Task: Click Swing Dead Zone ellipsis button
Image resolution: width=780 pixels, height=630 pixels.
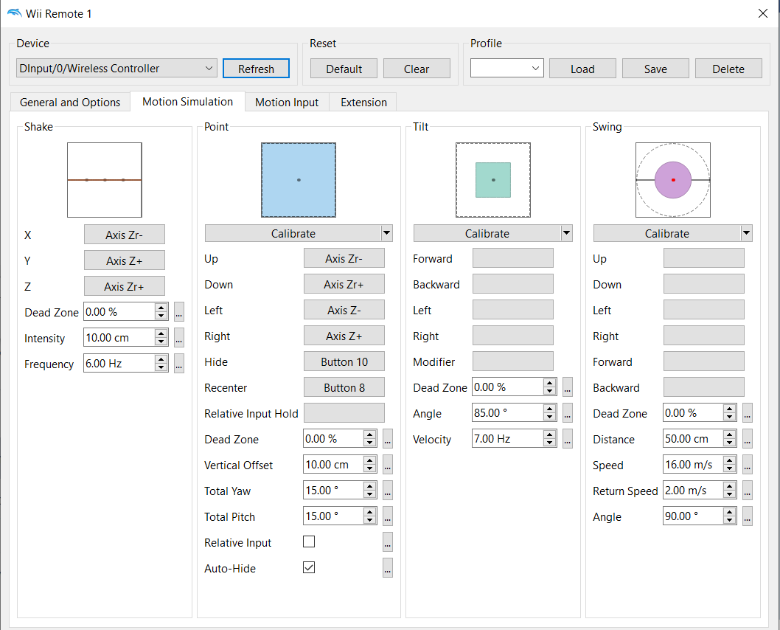Action: click(747, 413)
